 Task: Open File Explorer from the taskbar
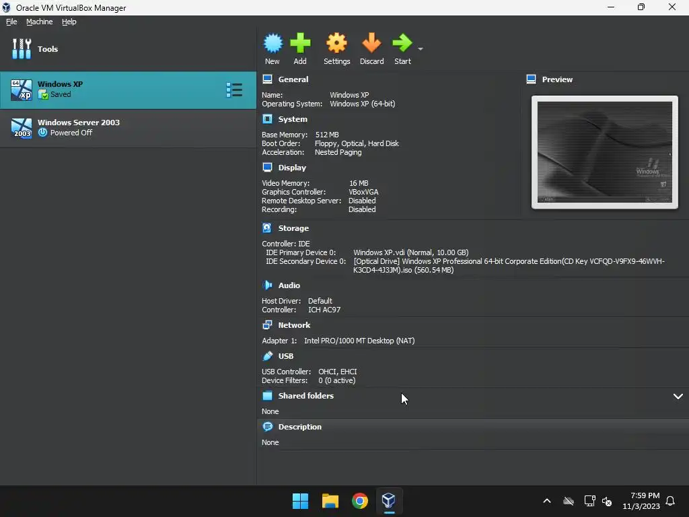pyautogui.click(x=330, y=501)
